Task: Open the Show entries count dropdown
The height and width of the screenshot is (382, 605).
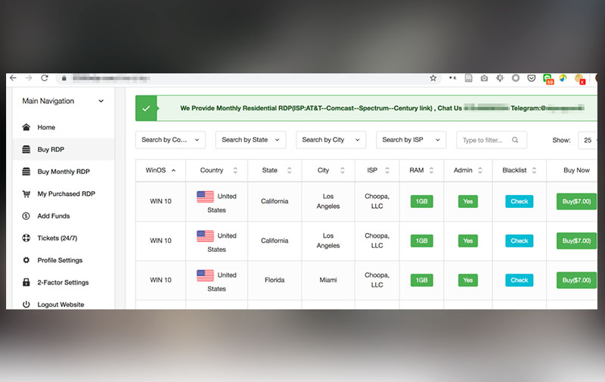Action: coord(587,140)
